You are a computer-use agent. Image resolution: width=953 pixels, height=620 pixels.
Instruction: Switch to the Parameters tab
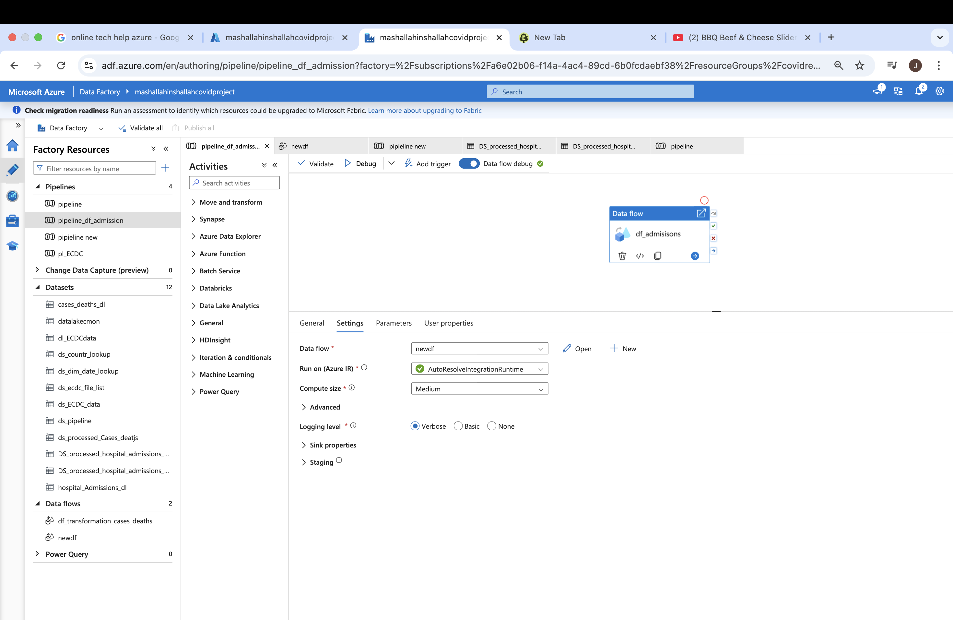pyautogui.click(x=394, y=323)
